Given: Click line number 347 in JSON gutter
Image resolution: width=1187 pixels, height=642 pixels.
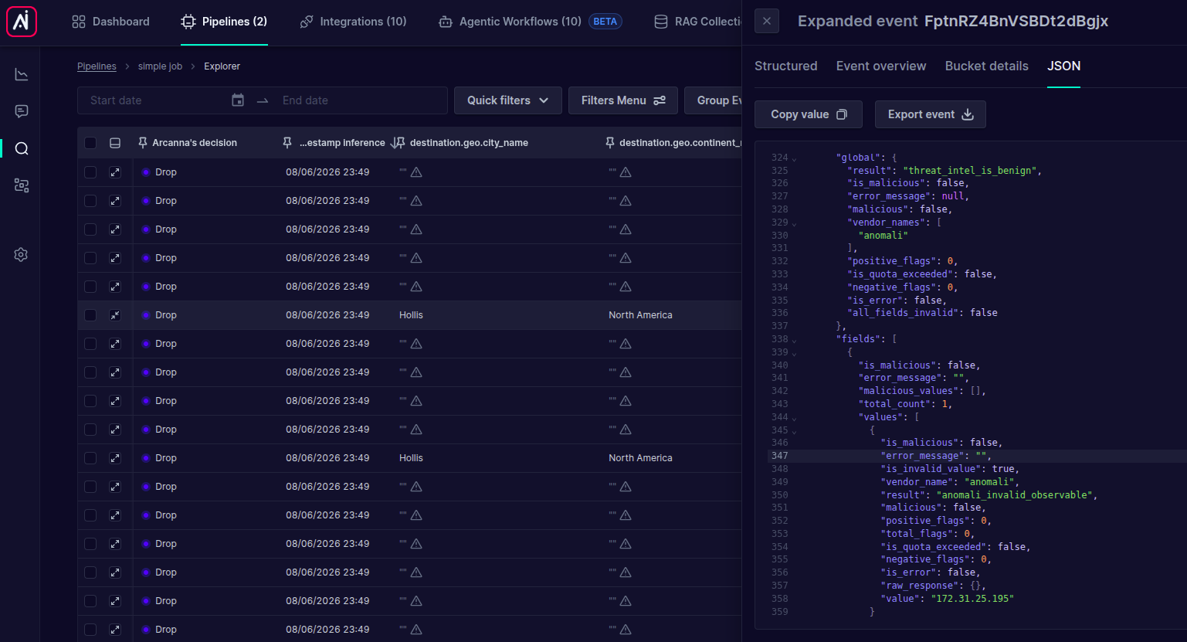Looking at the screenshot, I should pos(780,456).
